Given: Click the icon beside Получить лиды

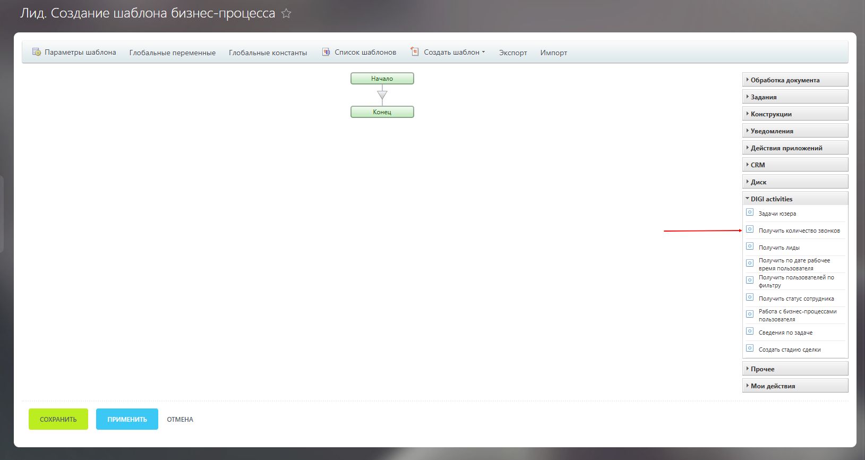Looking at the screenshot, I should click(750, 246).
